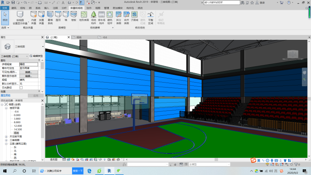Select the 14.500 floor plan view

17,129
